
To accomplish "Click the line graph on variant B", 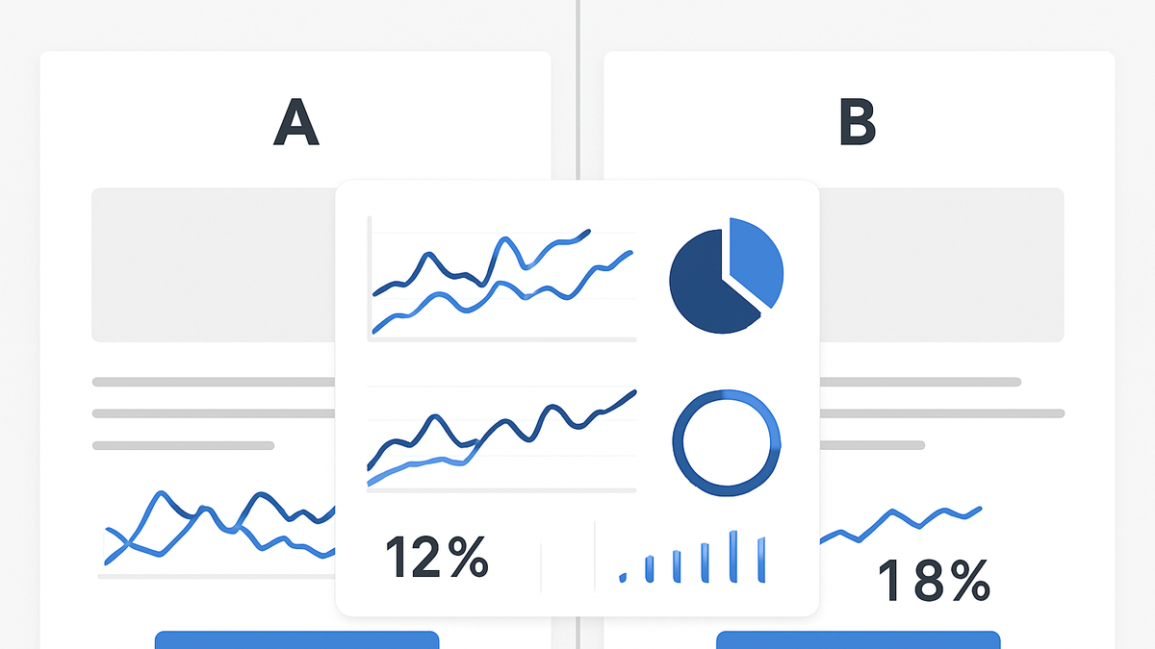I will coord(900,524).
